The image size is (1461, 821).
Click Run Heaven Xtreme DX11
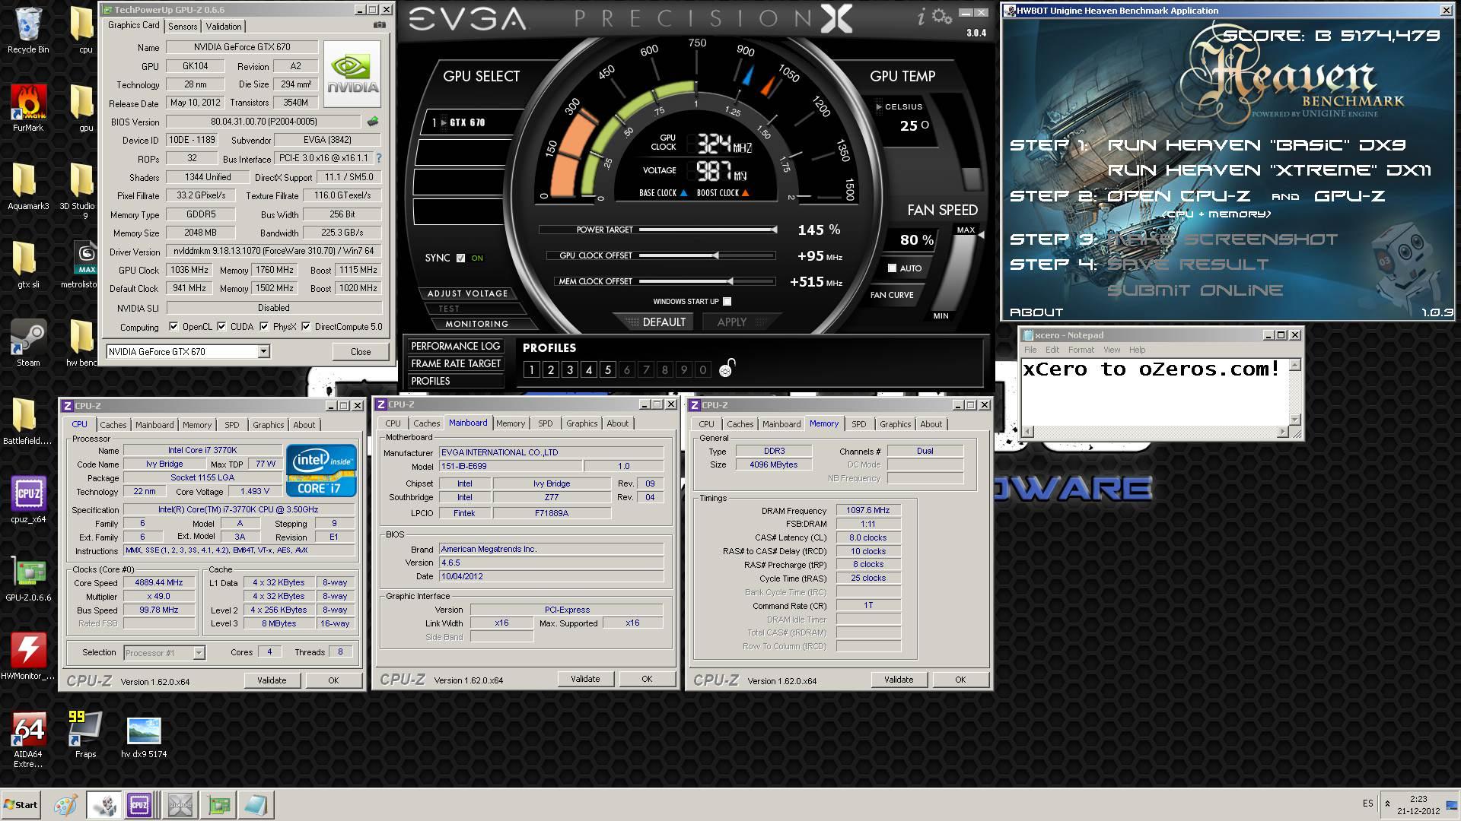point(1269,170)
